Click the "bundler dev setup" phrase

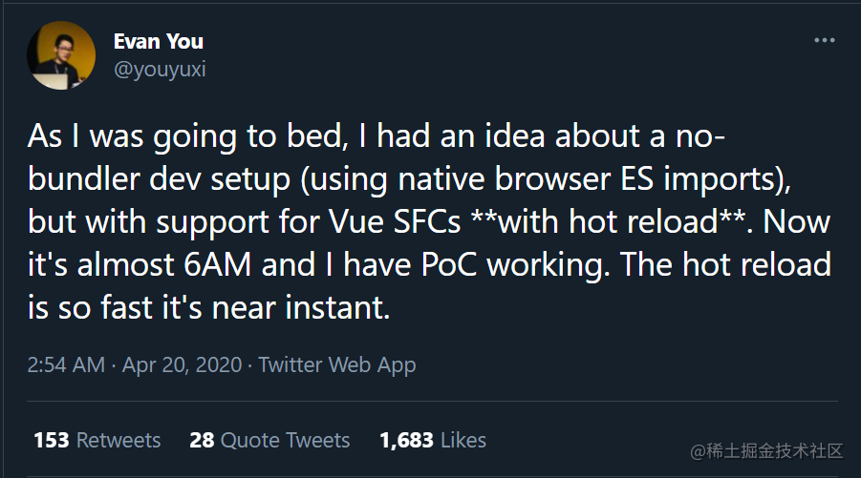point(159,179)
